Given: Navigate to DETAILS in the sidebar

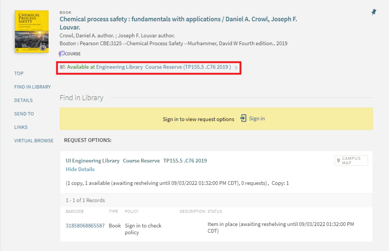Looking at the screenshot, I should pyautogui.click(x=23, y=100).
